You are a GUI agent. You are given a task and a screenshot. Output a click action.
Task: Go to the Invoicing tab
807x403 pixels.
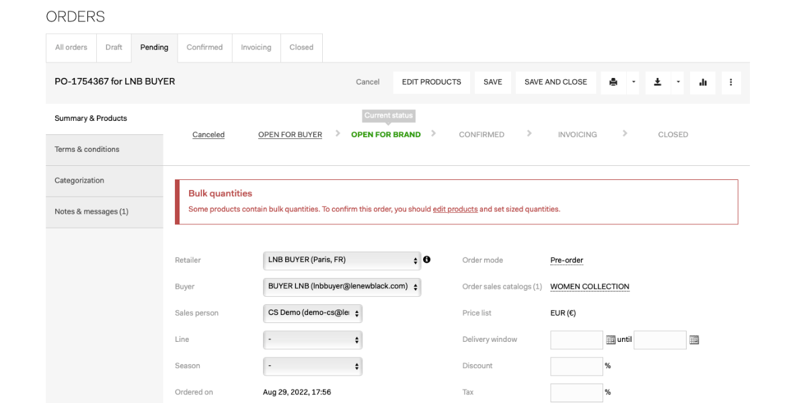tap(256, 48)
